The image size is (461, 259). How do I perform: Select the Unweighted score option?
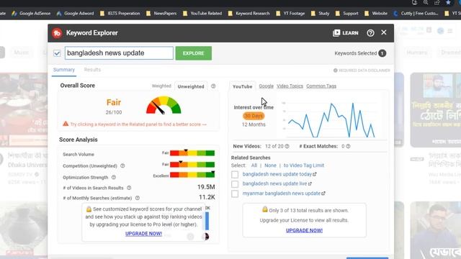[x=191, y=86]
